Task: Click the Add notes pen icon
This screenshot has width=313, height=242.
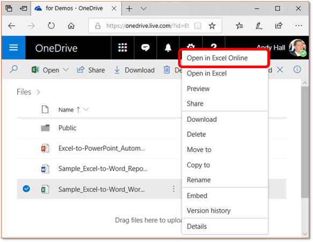Action: tap(259, 26)
